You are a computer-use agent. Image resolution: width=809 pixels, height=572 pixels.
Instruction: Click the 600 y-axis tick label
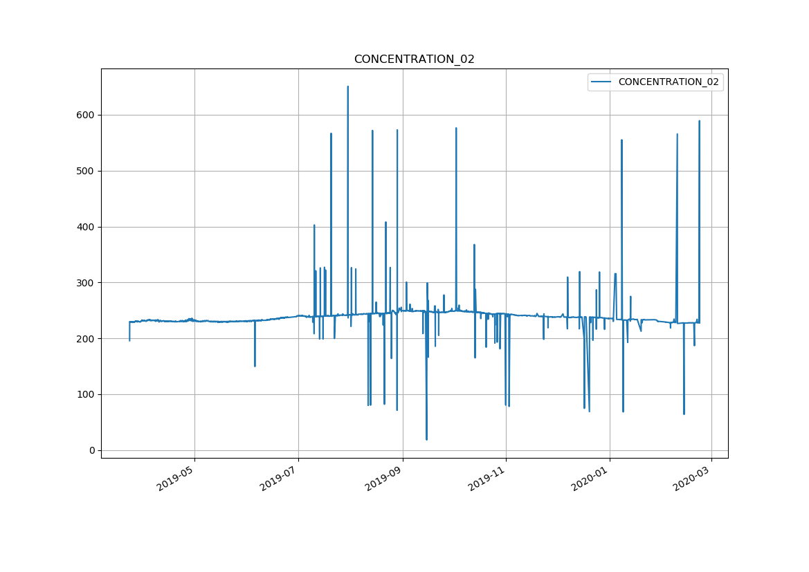pos(85,115)
